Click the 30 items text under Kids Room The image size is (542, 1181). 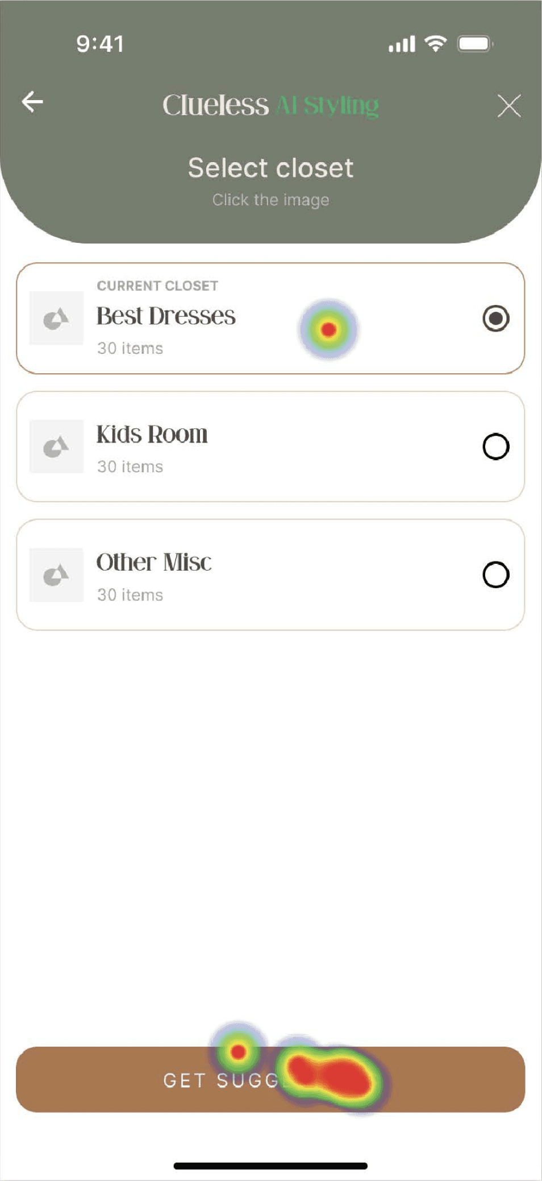pyautogui.click(x=130, y=466)
